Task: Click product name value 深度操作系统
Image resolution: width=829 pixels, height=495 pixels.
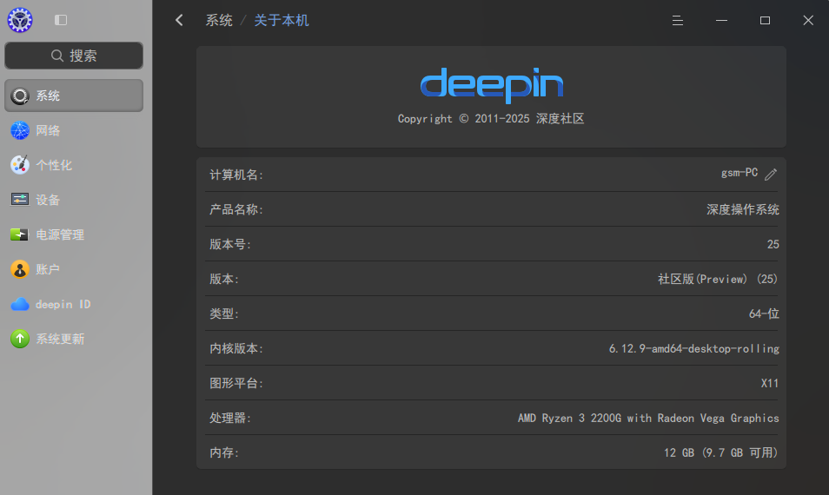Action: click(742, 209)
